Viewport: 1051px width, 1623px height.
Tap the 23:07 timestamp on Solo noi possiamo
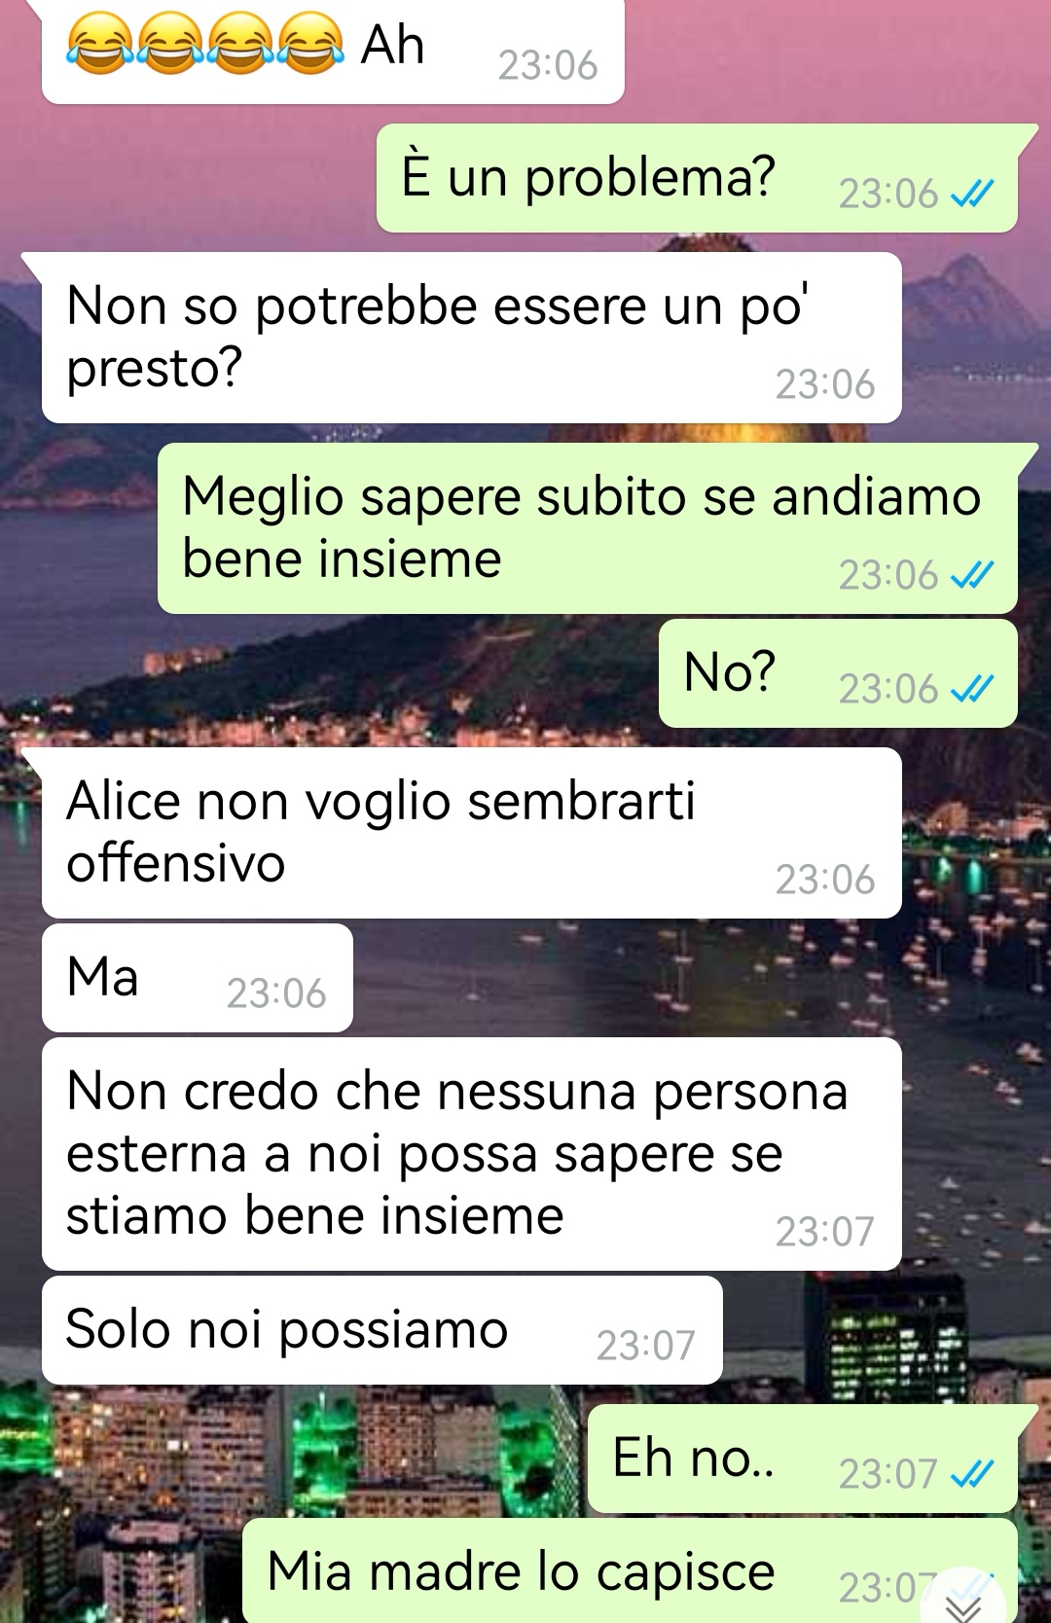point(645,1346)
